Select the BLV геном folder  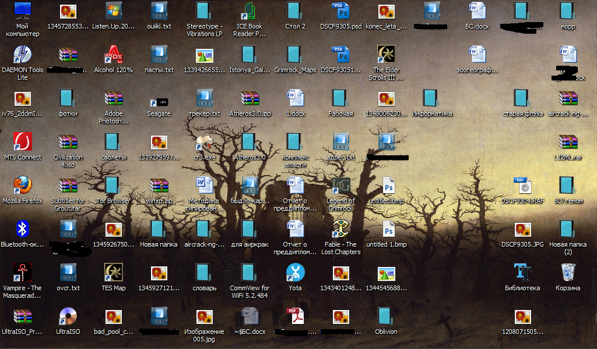568,186
